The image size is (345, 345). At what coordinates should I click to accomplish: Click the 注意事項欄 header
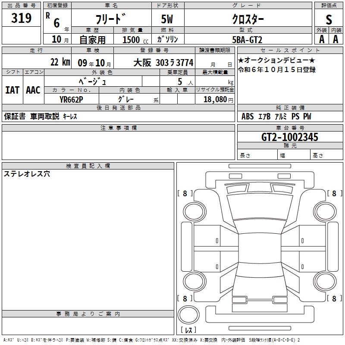tap(118, 128)
